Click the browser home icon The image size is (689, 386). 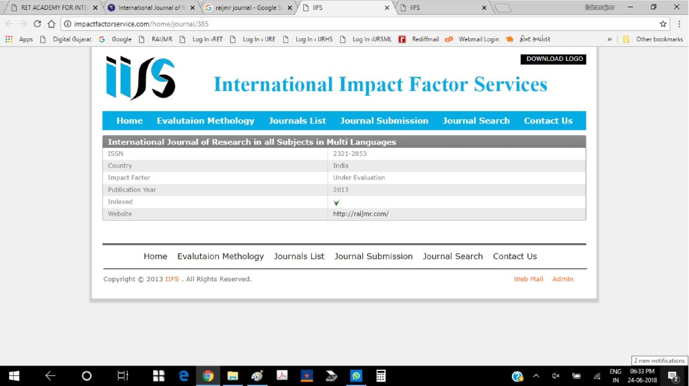[x=51, y=24]
